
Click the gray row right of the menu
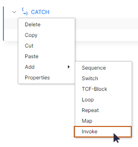106,24
